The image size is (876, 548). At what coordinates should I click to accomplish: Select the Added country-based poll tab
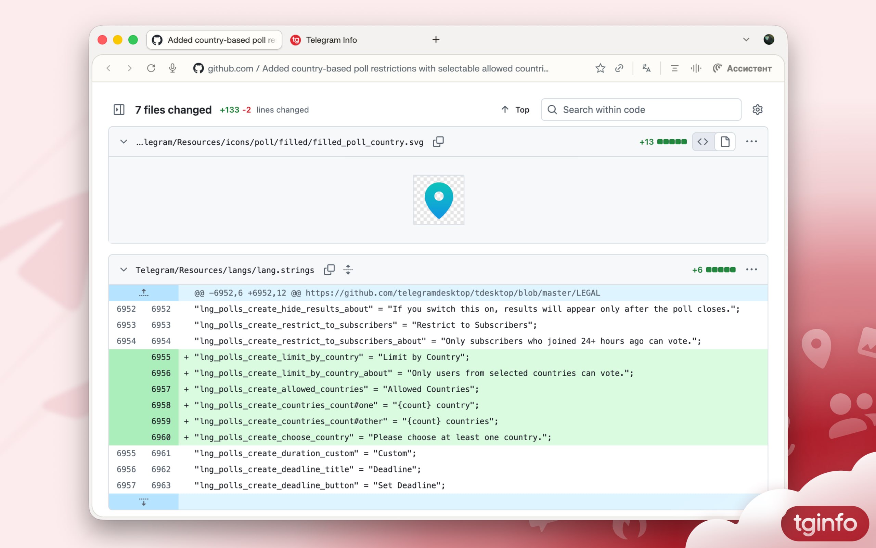coord(214,40)
